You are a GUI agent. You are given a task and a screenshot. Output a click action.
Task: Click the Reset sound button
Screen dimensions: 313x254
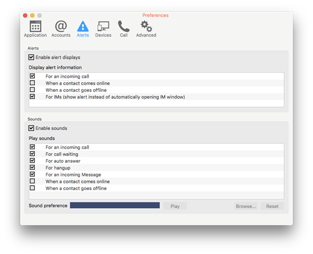272,206
